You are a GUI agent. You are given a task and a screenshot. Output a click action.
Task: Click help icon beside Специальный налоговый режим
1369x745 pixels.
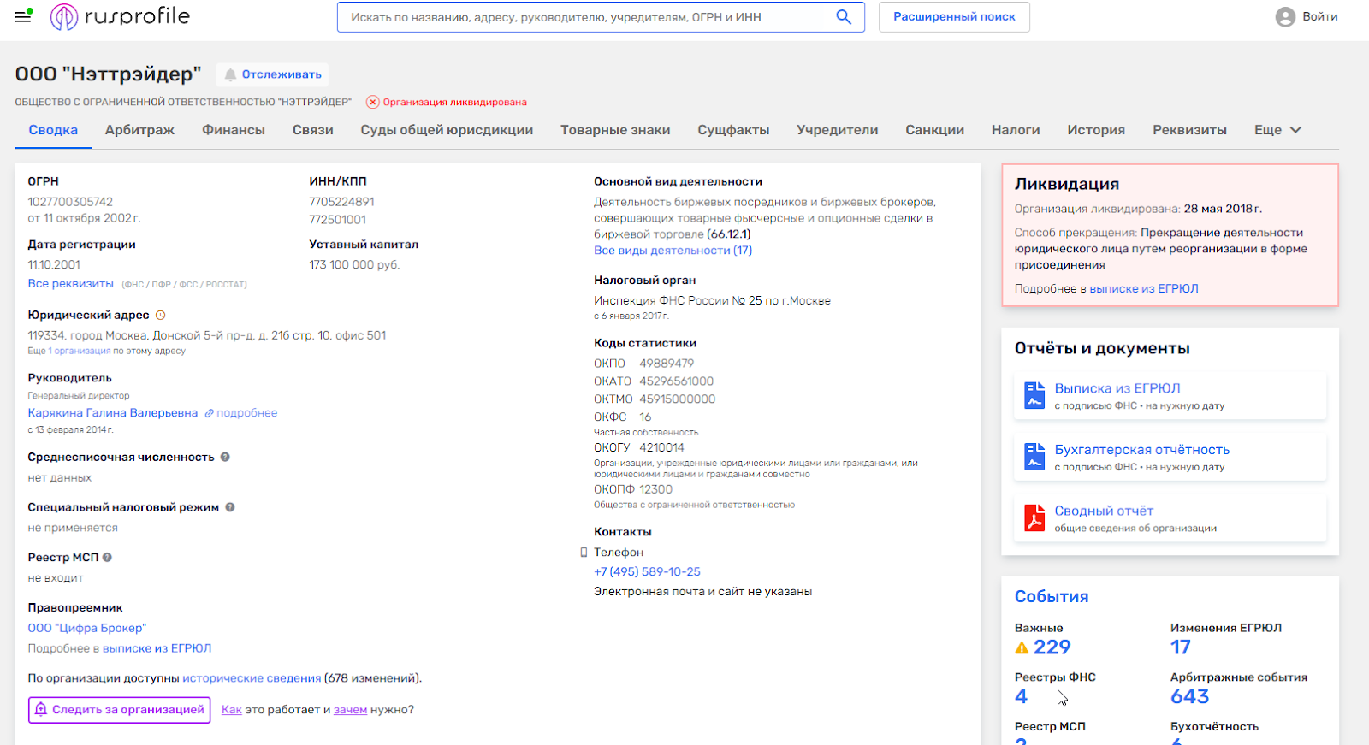(x=230, y=507)
